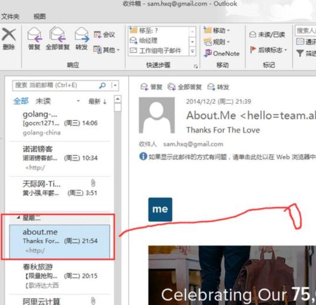
Task: Expand the quick steps gallery list
Action: point(192,51)
